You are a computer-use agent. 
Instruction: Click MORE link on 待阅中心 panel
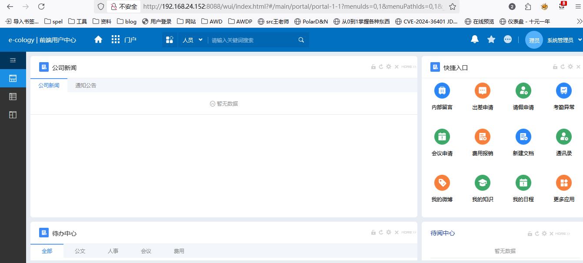[562, 233]
